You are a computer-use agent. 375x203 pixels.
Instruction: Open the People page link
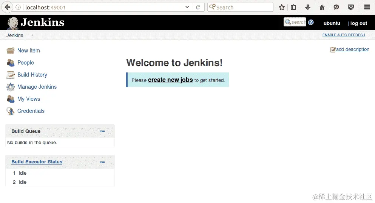[x=26, y=63]
